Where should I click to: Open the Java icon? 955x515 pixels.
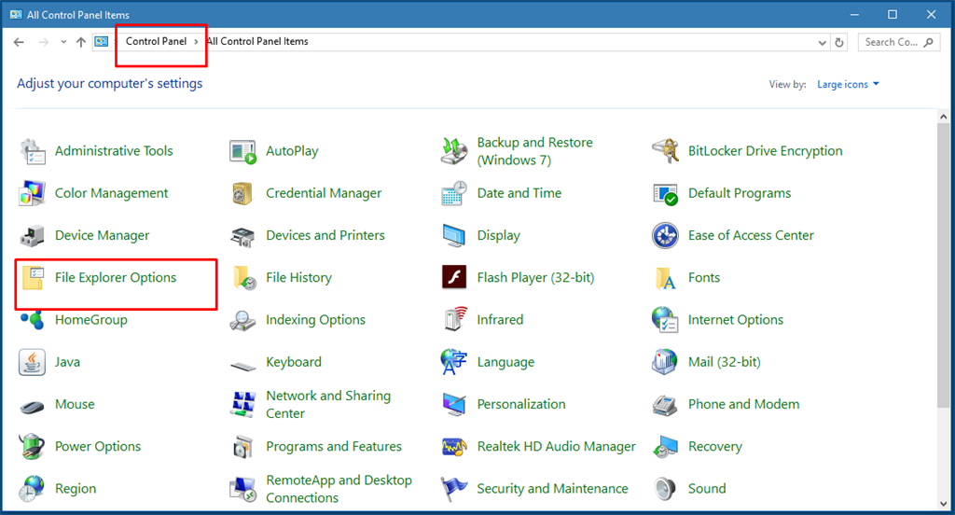(33, 362)
